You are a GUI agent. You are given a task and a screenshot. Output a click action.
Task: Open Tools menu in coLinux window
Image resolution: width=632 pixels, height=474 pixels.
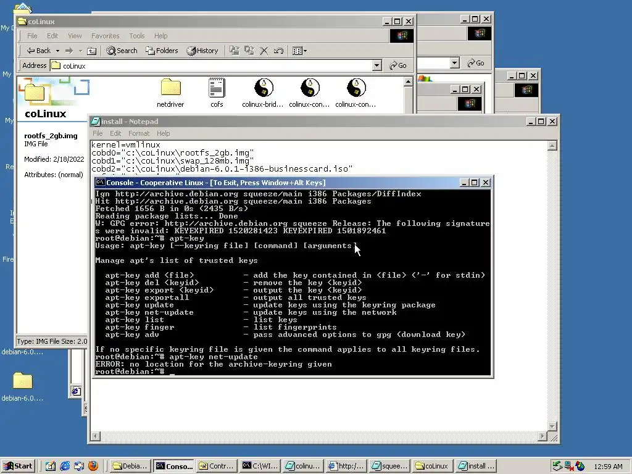point(136,36)
